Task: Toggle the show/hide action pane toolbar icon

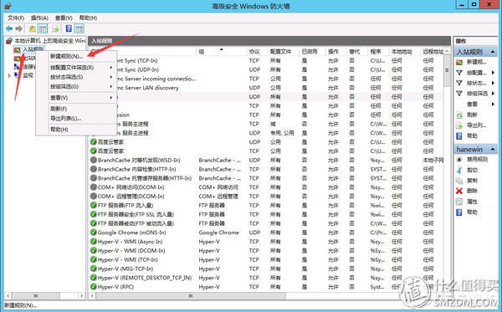Action: pos(79,28)
